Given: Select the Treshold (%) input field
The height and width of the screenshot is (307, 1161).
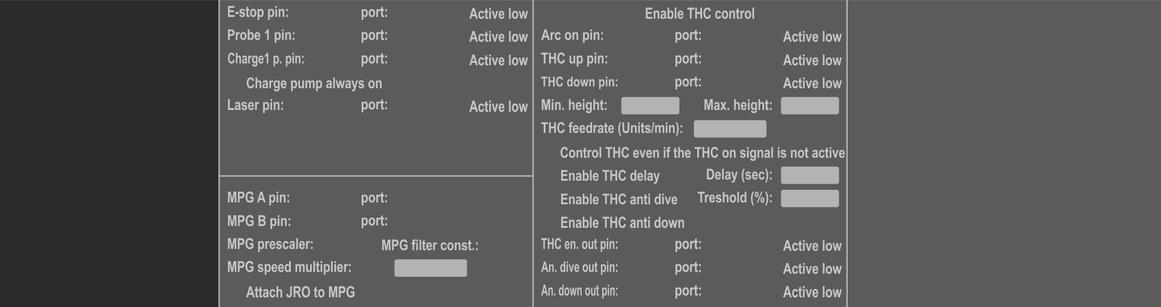Looking at the screenshot, I should click(810, 199).
